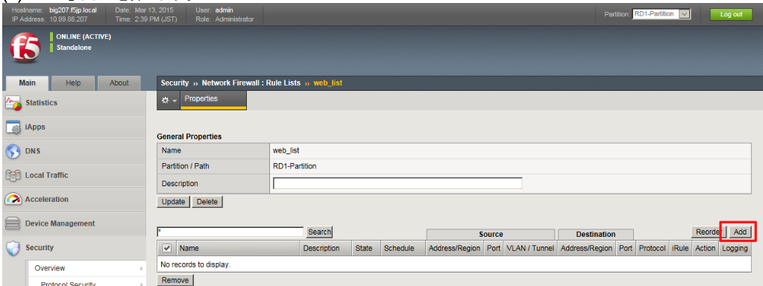Click the Device Management icon
Screen dimensions: 763x286
point(13,223)
